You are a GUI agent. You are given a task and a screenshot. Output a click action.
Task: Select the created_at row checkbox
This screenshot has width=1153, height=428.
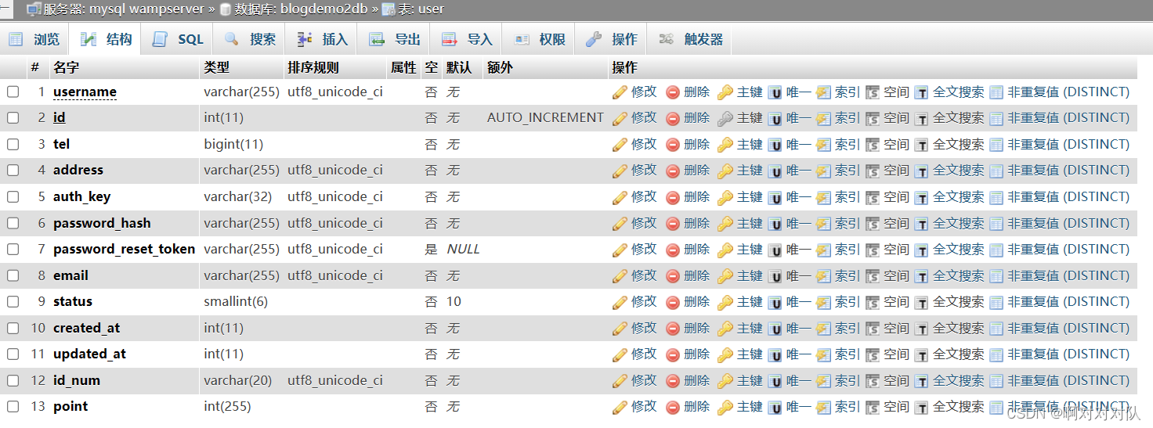[x=13, y=328]
